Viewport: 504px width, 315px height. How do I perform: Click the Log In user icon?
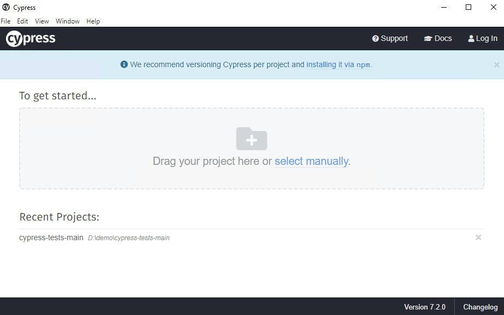tap(471, 39)
